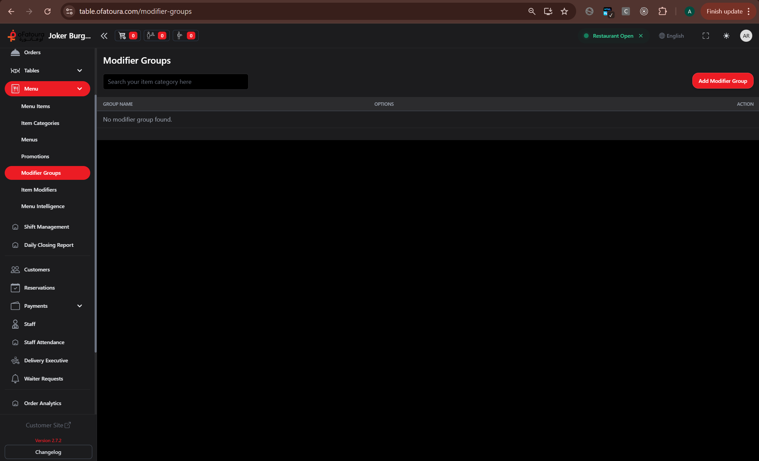The image size is (759, 461).
Task: Collapse the Menu section chevron
Action: click(79, 89)
